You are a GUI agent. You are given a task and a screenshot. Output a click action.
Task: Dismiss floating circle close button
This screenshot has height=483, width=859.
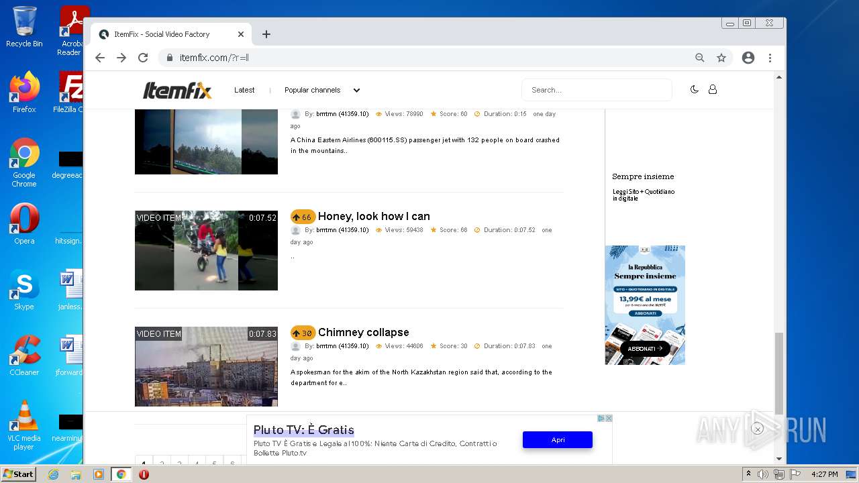pos(757,429)
